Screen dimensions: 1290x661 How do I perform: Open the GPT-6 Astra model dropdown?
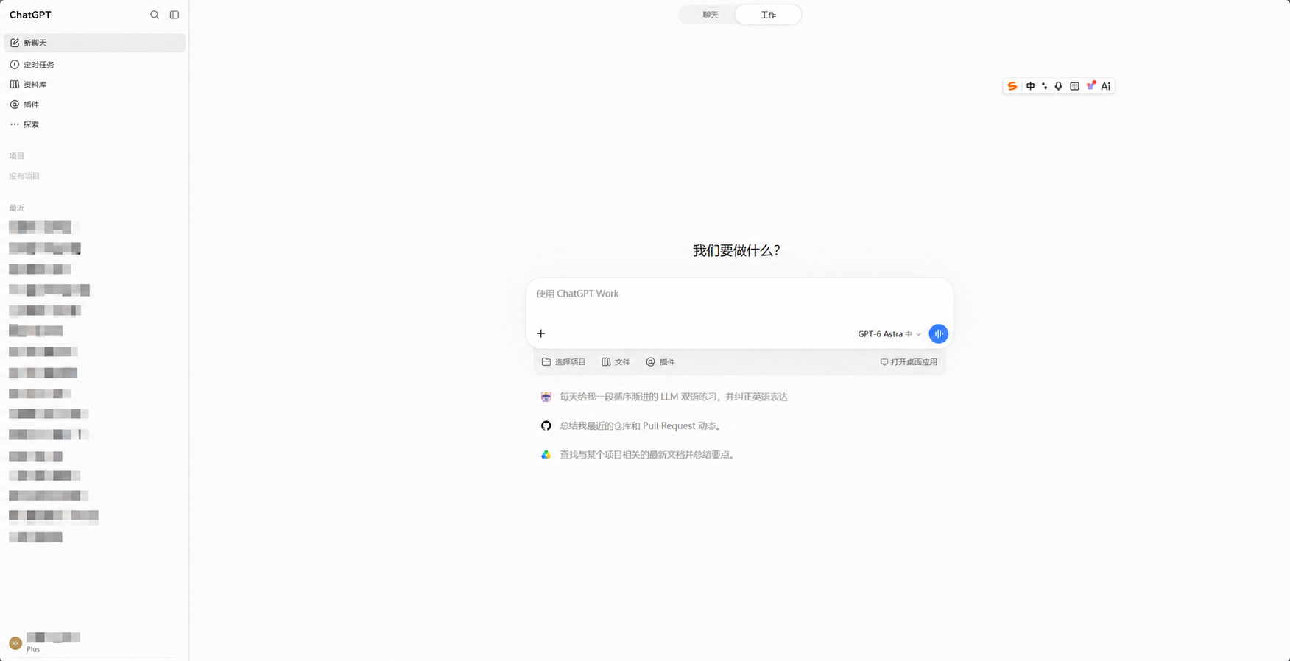[889, 334]
